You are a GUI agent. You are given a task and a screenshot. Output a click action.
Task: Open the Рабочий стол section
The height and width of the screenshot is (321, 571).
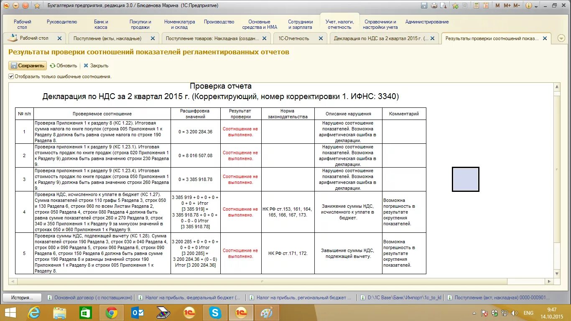(x=22, y=24)
